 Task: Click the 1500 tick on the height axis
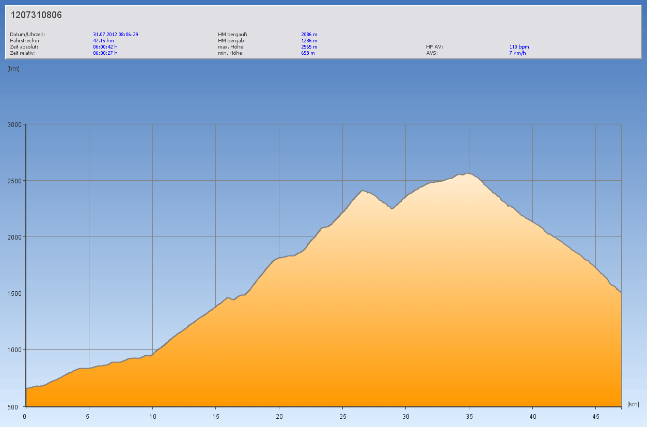[x=13, y=293]
